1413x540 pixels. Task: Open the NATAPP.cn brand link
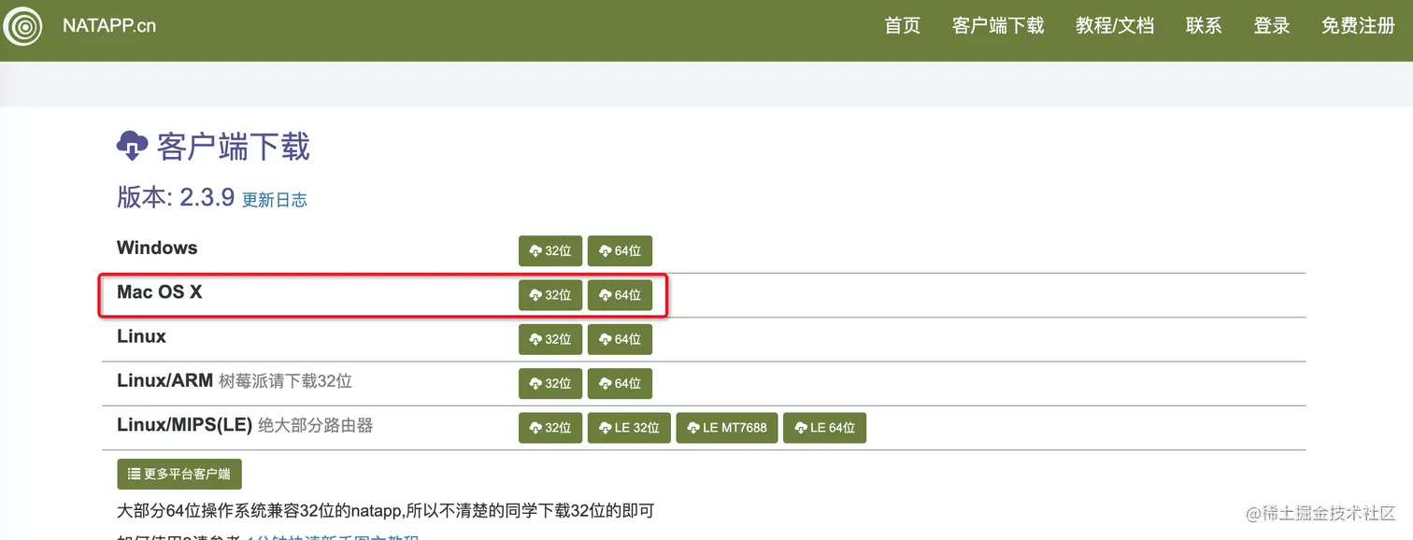click(x=109, y=26)
